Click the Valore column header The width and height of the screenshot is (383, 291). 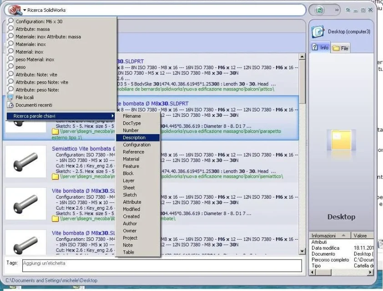pos(363,236)
